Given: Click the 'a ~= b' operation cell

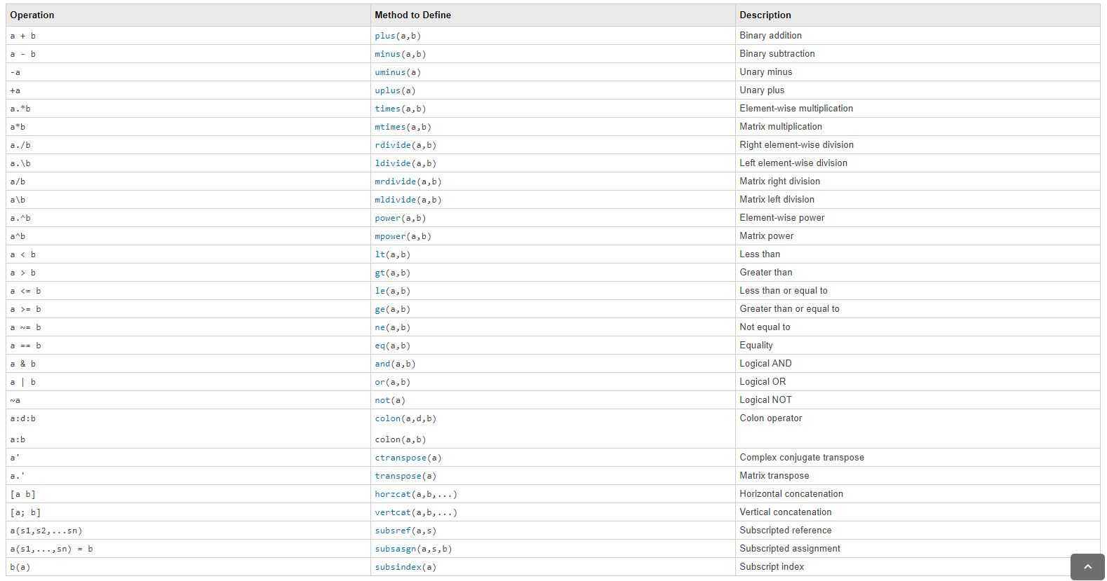Looking at the screenshot, I should (x=188, y=327).
